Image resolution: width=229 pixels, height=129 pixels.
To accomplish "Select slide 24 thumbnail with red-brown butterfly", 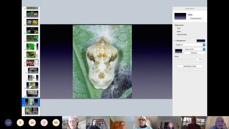I will click(x=32, y=55).
